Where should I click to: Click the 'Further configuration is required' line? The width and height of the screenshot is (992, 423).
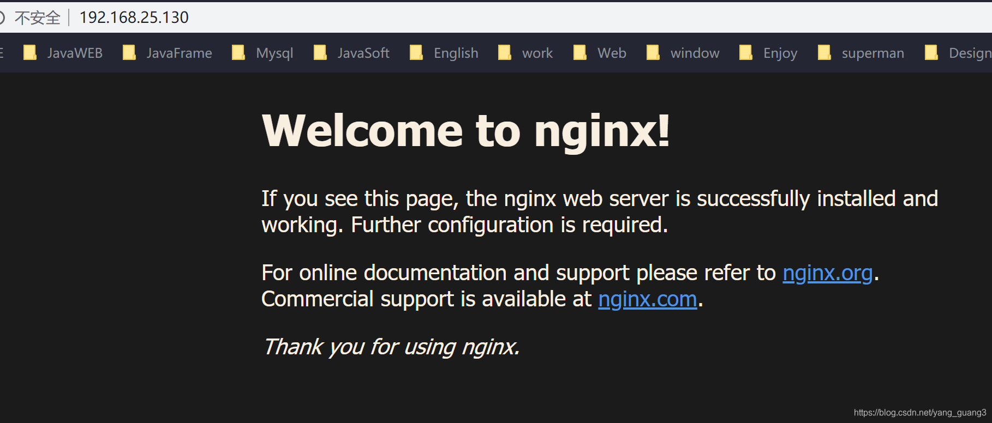[x=510, y=225]
